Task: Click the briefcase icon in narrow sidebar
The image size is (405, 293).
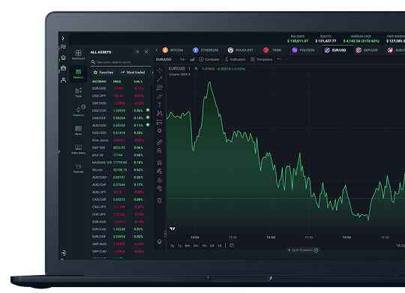Action: 63,68
